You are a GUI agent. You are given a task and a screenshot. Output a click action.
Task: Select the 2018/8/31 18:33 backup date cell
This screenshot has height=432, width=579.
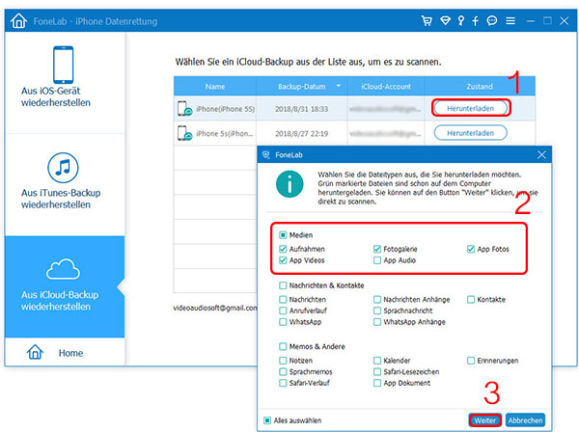coord(302,109)
